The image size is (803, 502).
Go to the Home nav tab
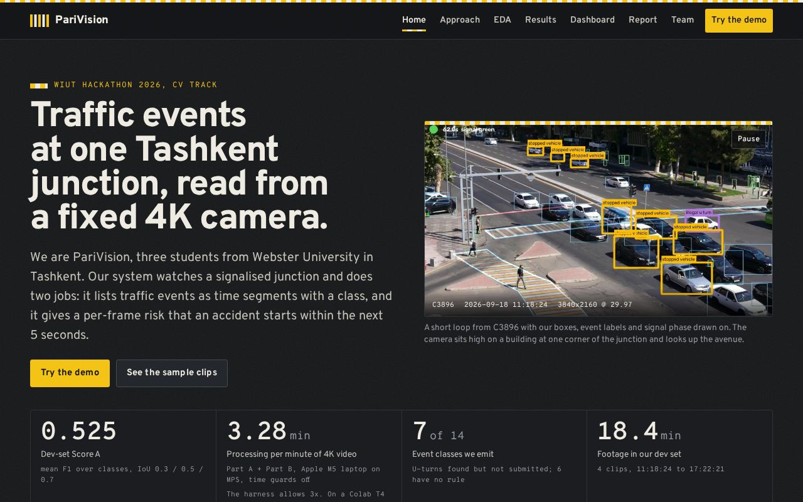point(414,20)
